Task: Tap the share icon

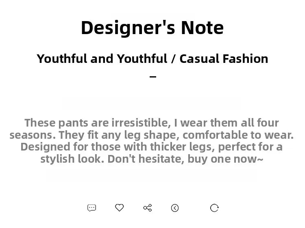Action: coord(148,208)
